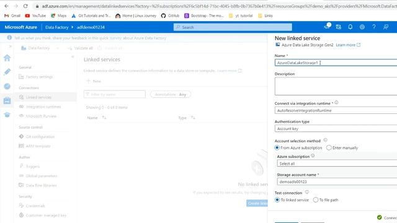The width and height of the screenshot is (397, 223).
Task: Click the Learn more link for Gen2
Action: pos(348,45)
